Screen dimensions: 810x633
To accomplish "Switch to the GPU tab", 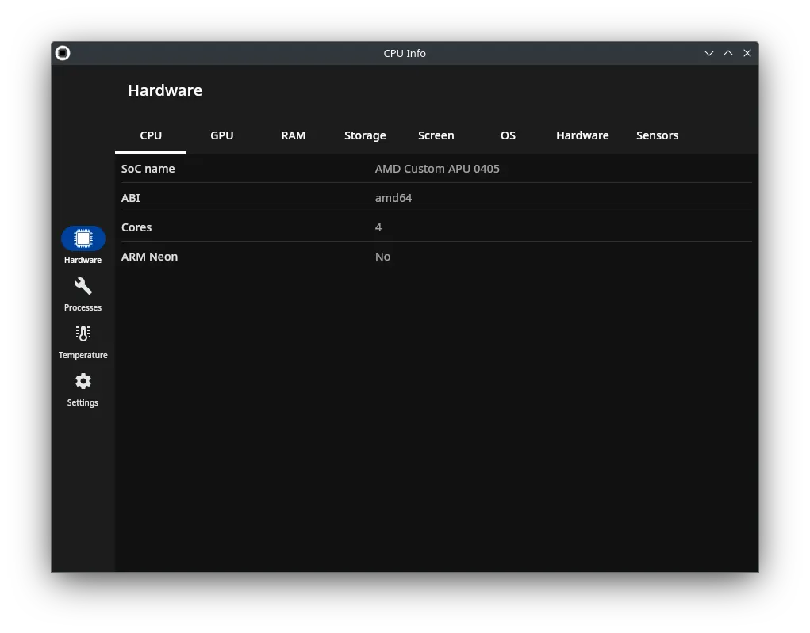I will pos(221,135).
